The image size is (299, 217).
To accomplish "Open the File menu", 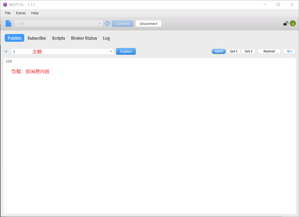I will pyautogui.click(x=8, y=13).
